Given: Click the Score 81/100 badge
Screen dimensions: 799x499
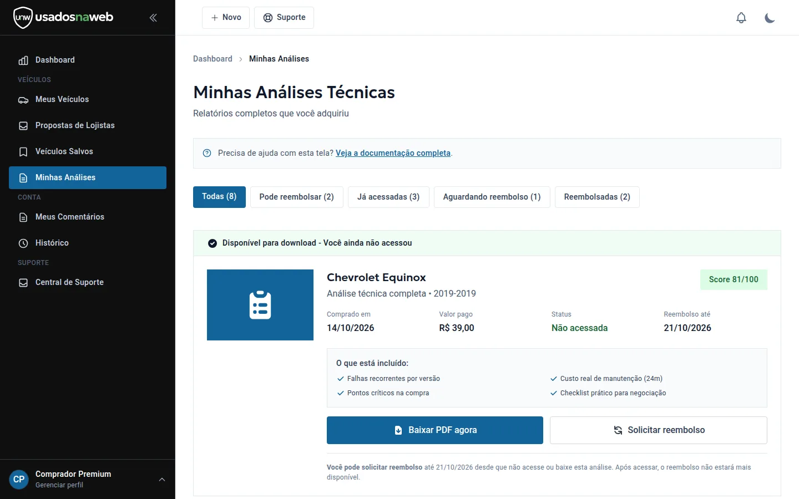Looking at the screenshot, I should tap(734, 279).
